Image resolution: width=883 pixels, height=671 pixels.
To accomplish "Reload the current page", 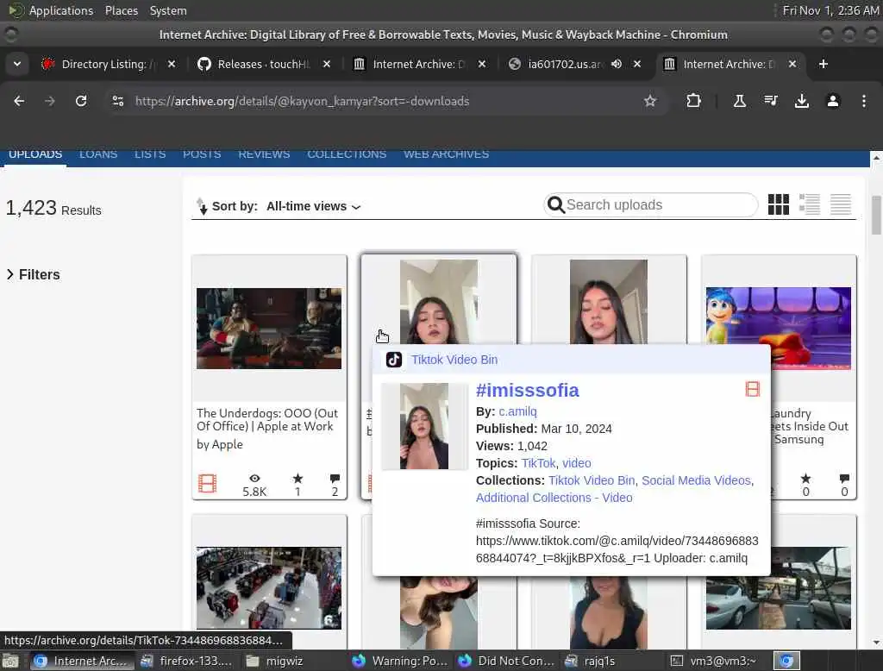I will click(x=81, y=101).
